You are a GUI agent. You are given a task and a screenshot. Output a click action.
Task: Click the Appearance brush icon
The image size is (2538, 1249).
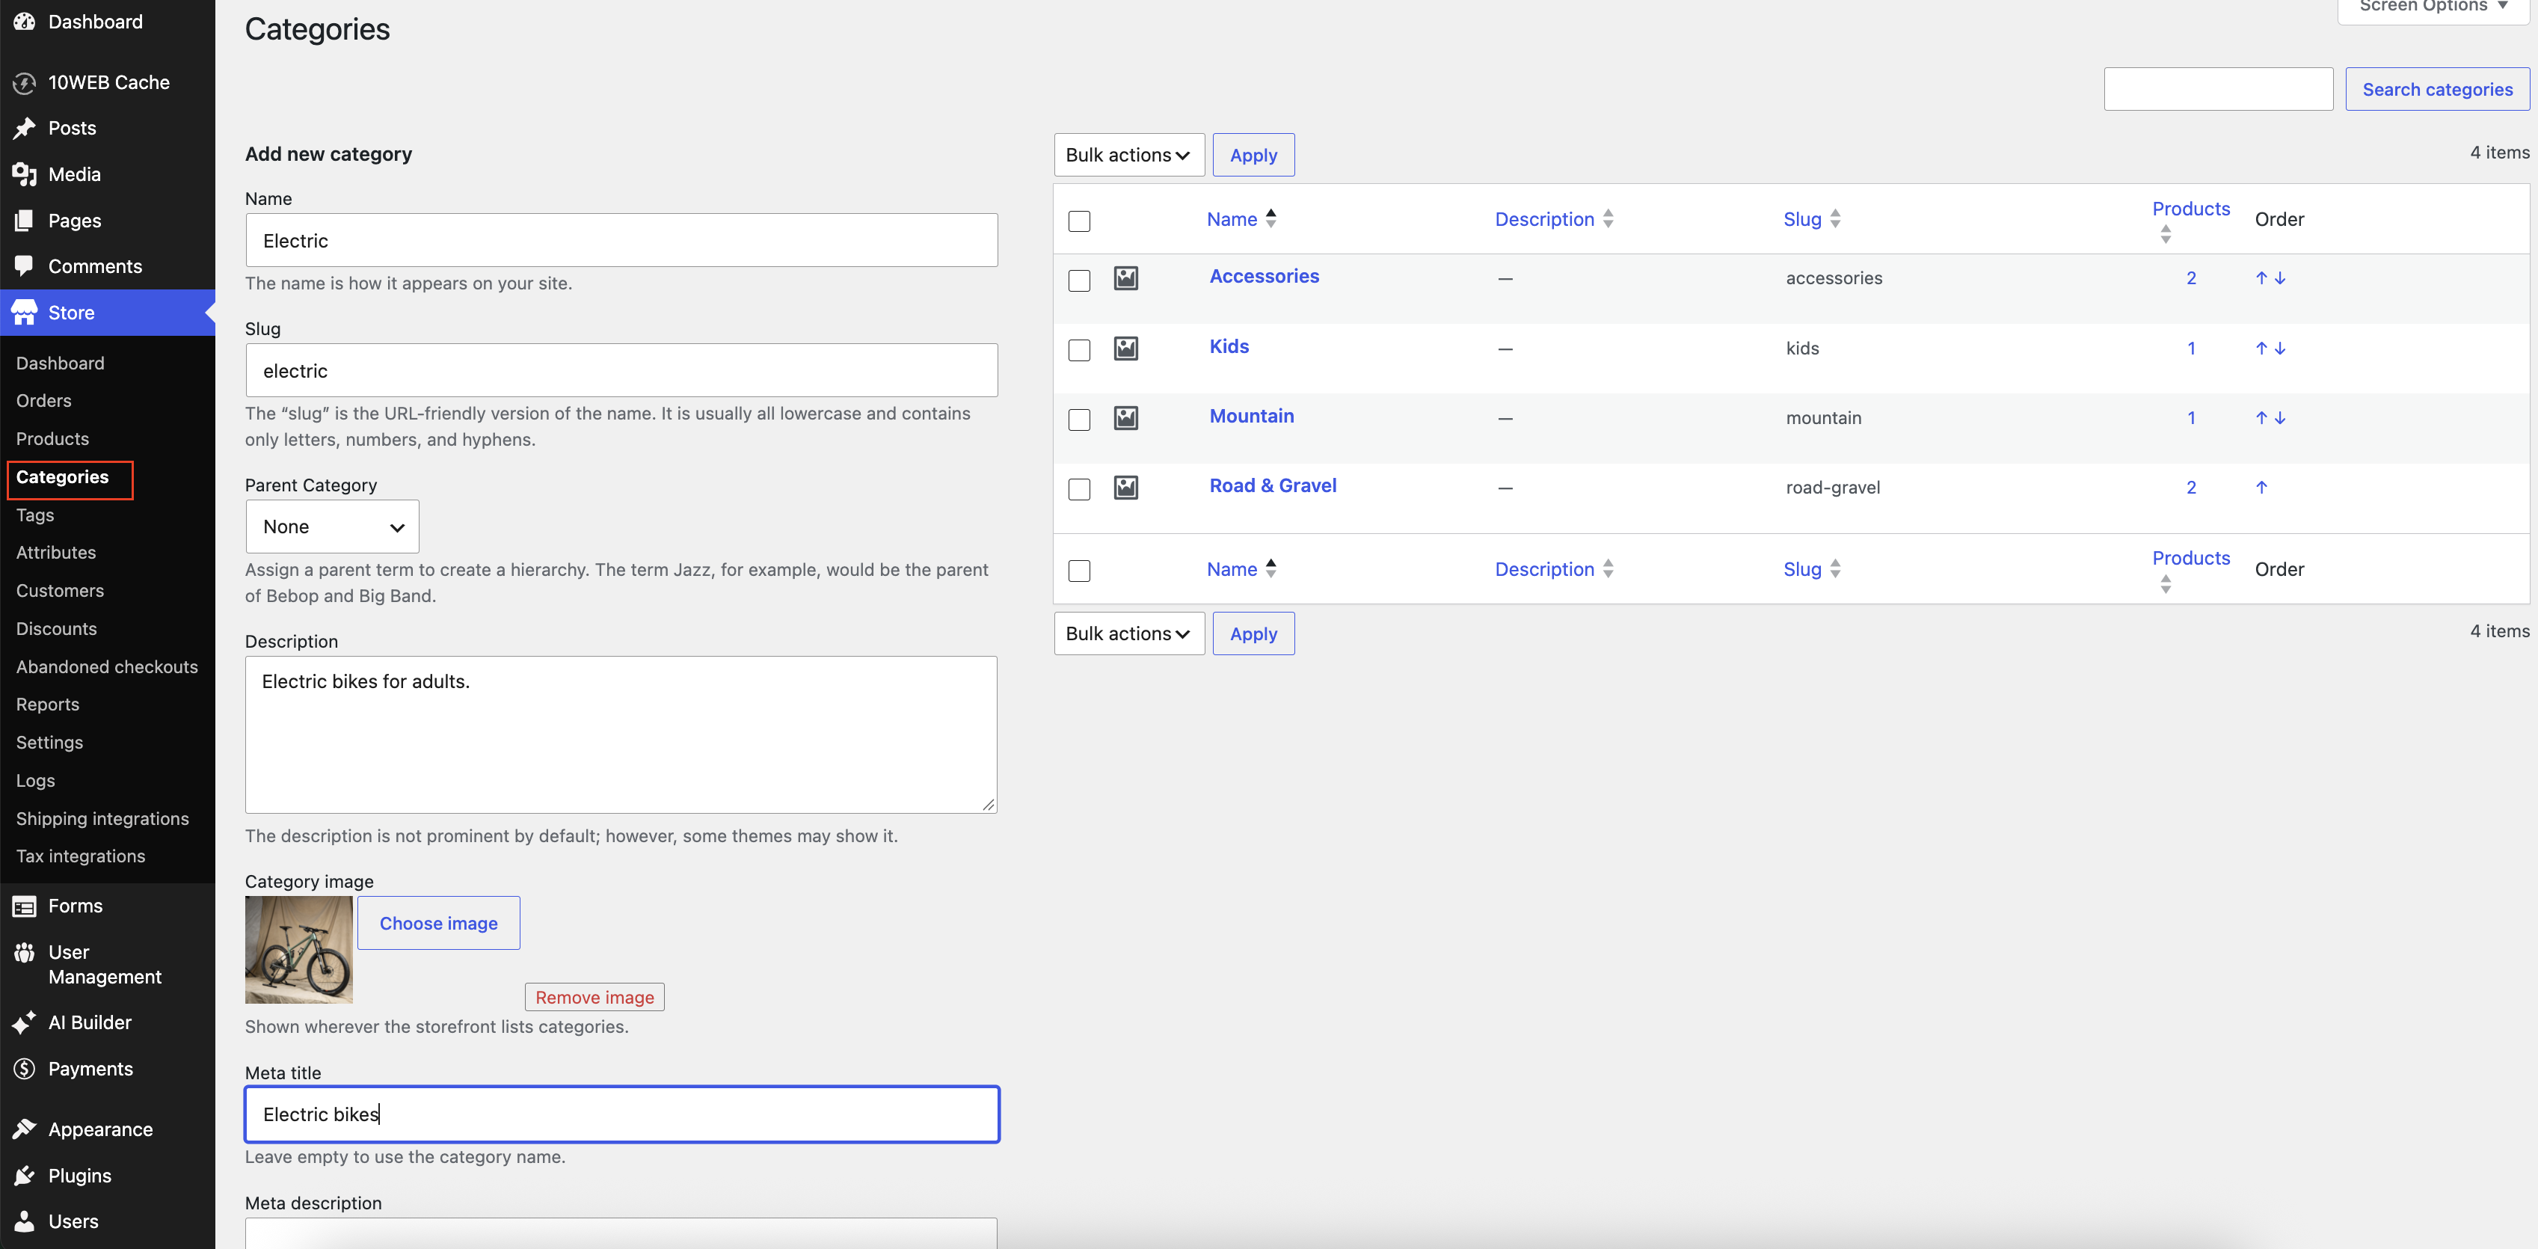coord(25,1130)
